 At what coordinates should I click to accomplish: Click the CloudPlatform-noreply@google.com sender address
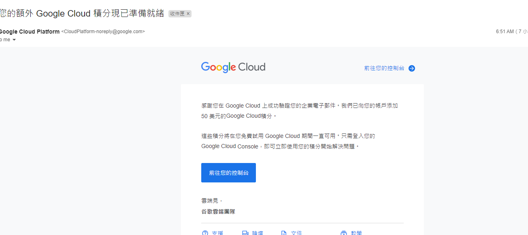tap(103, 32)
